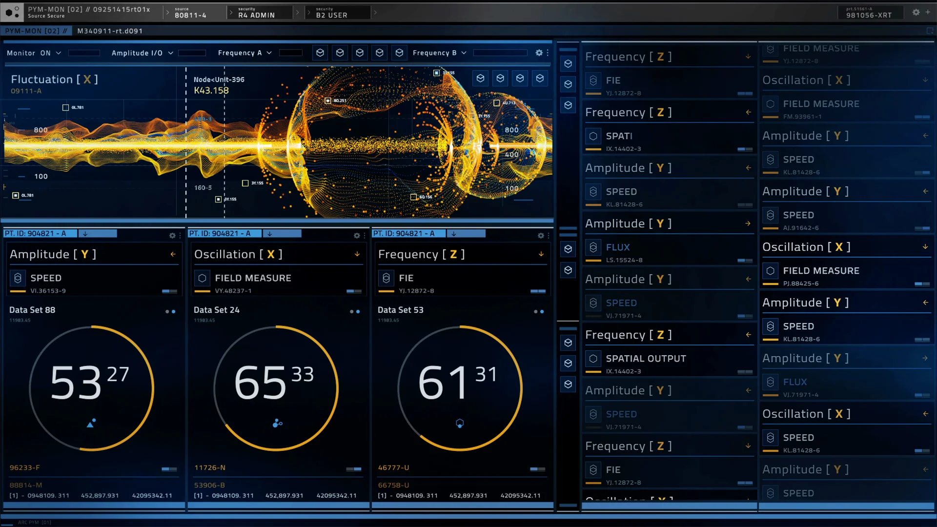Click the third of five toolbar cube icons
The height and width of the screenshot is (527, 937).
(360, 53)
